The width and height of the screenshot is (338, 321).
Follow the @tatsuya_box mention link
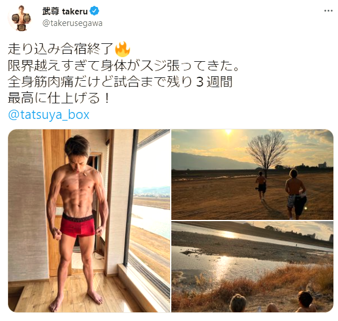[x=48, y=115]
